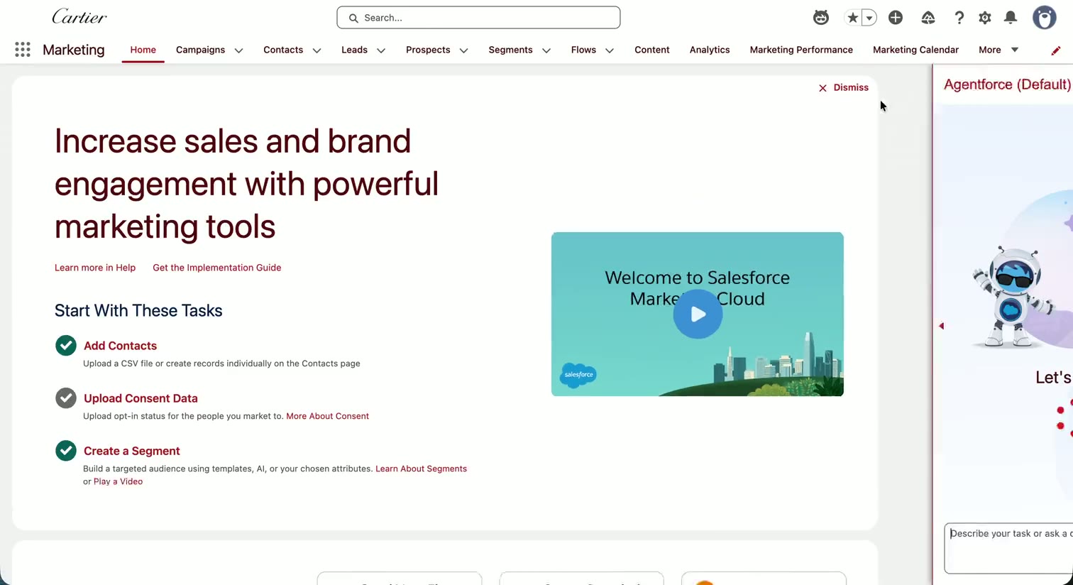The height and width of the screenshot is (585, 1073).
Task: Open Global Actions plus icon
Action: (x=896, y=18)
